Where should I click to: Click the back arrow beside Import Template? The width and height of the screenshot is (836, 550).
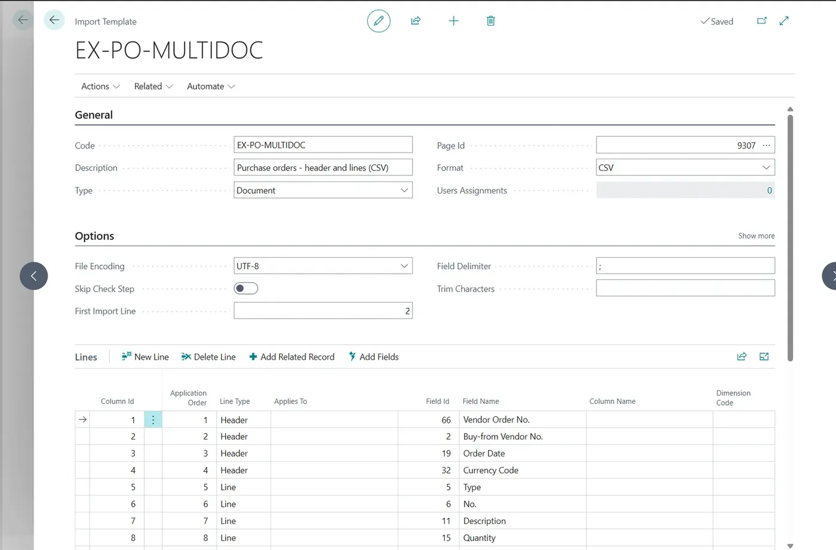[x=54, y=20]
